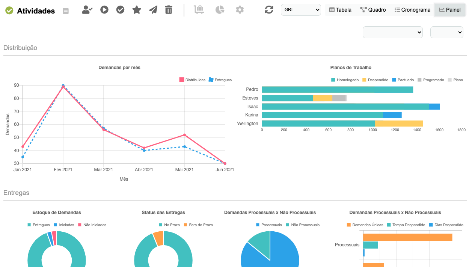Screen dimensions: 469x267
Task: Refresh data with the sync arrows icon
Action: click(x=269, y=10)
